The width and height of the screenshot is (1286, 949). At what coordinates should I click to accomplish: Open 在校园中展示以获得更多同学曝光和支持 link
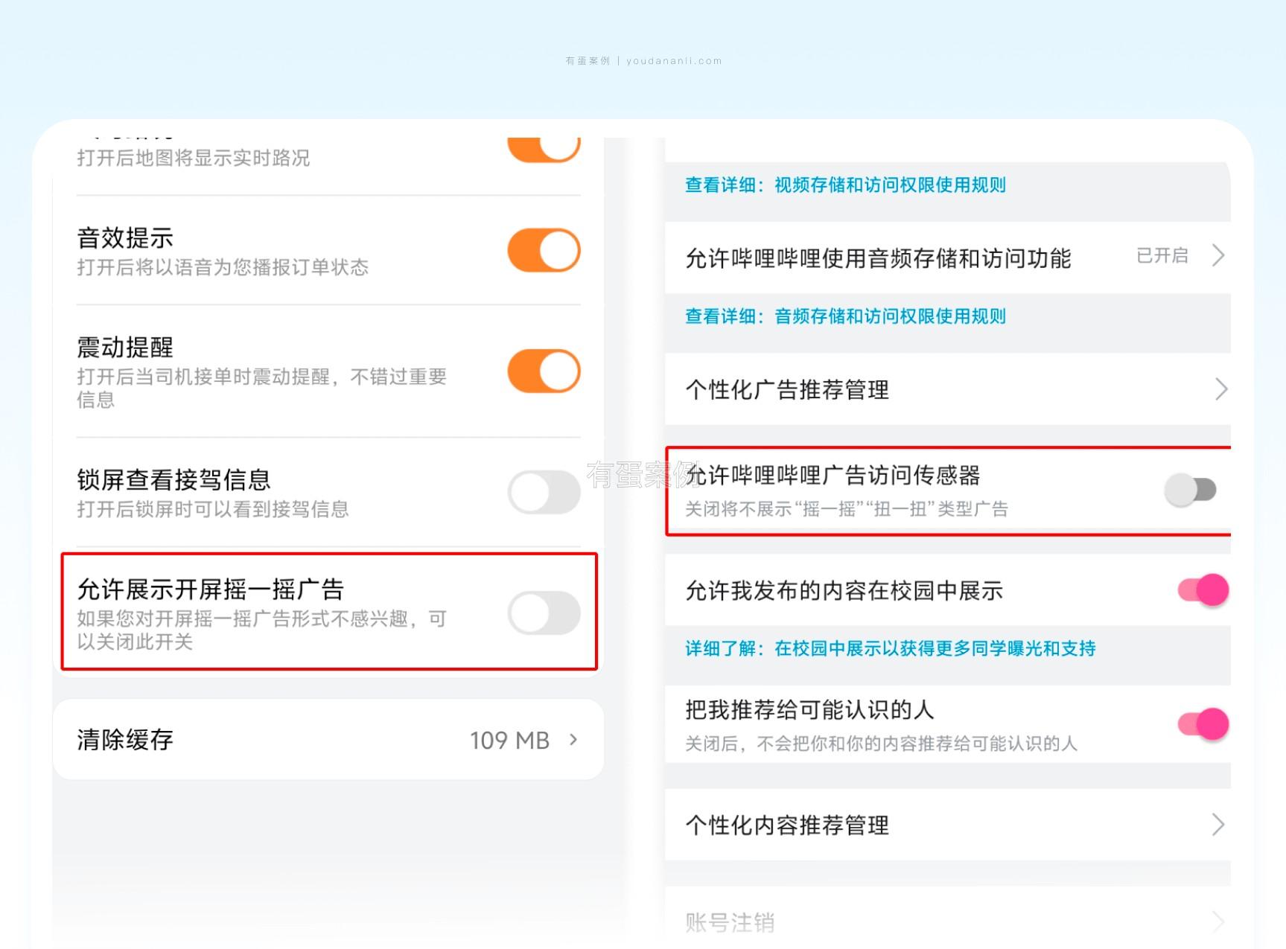click(935, 648)
